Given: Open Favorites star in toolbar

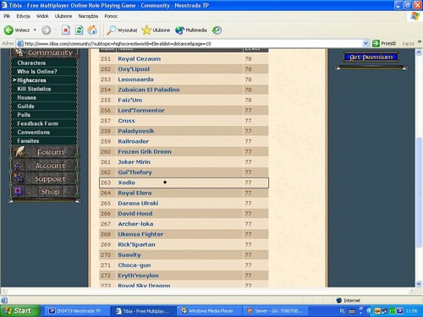Looking at the screenshot, I should tap(146, 30).
